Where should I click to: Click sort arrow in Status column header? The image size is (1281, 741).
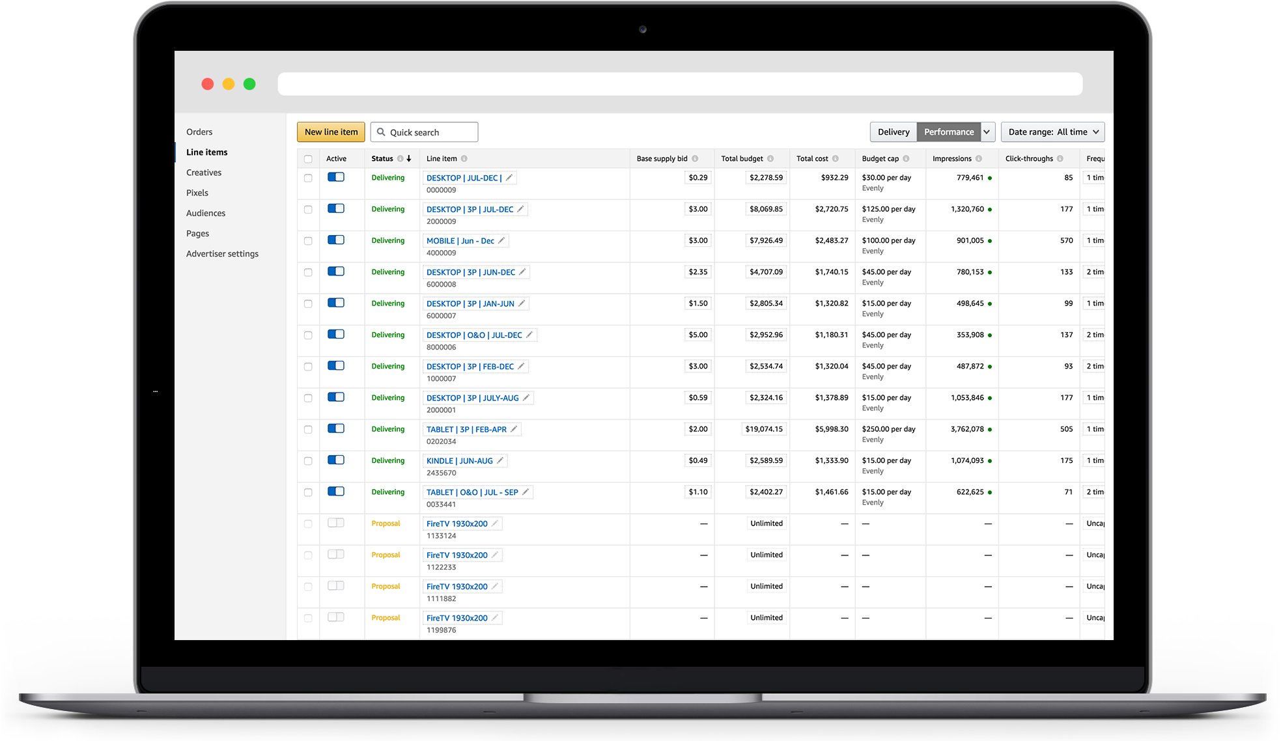coord(409,159)
